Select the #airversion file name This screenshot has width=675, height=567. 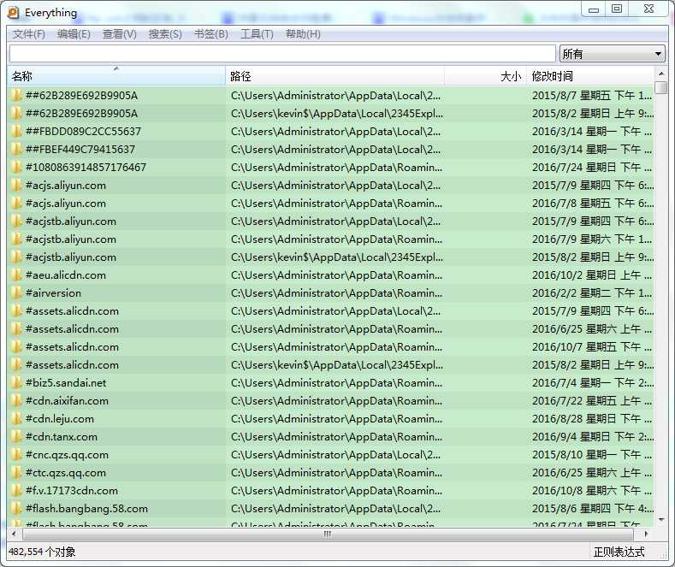tap(53, 293)
